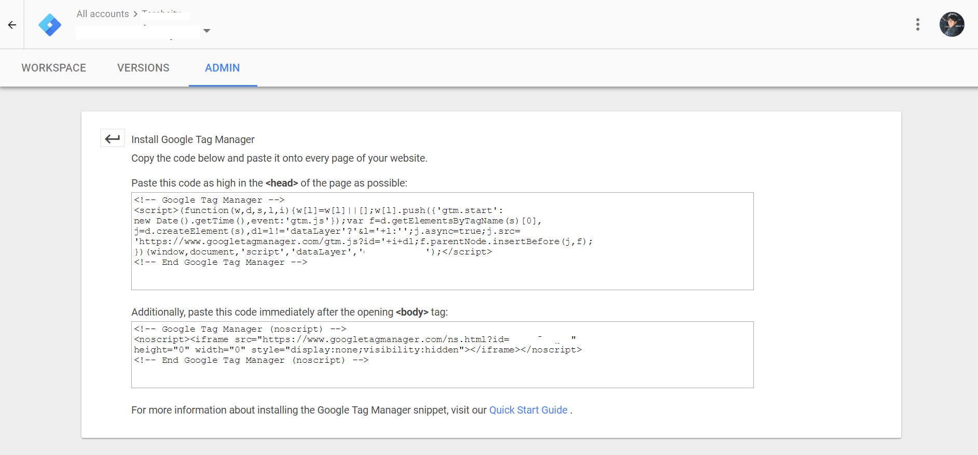Click the 'Install Google Tag Manager' heading
The width and height of the screenshot is (978, 455).
click(x=193, y=139)
